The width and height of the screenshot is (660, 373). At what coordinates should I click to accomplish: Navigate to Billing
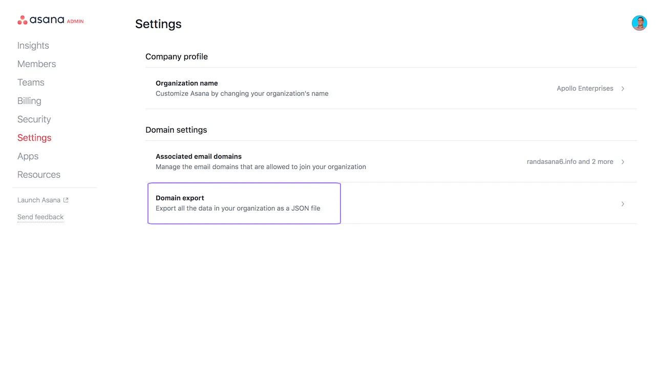point(29,100)
